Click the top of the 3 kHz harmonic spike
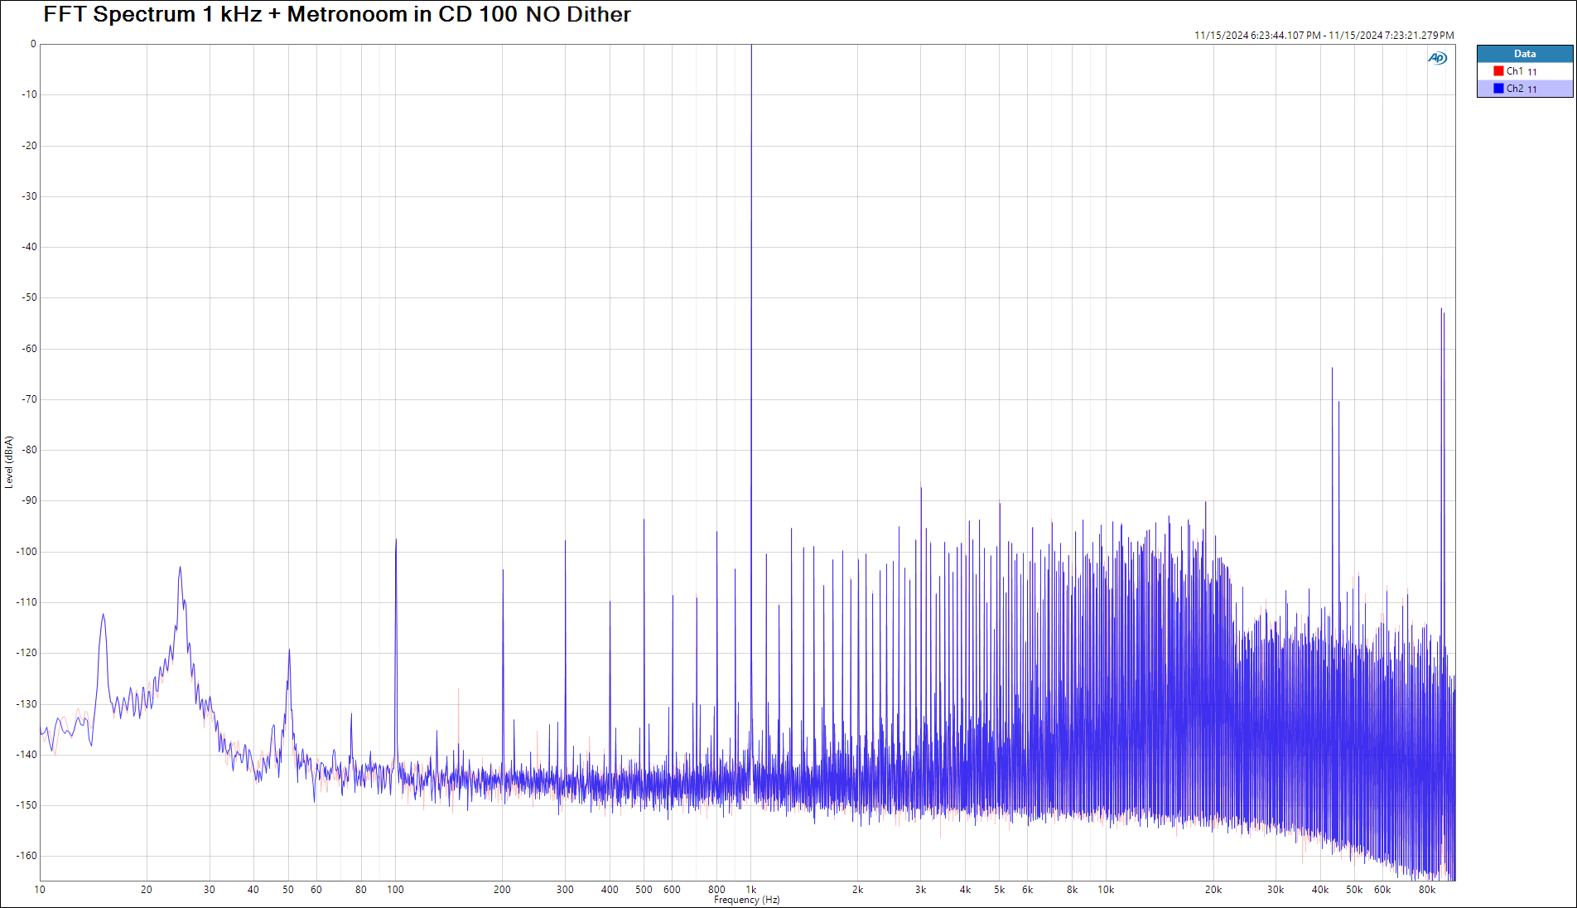The image size is (1577, 908). pos(920,487)
